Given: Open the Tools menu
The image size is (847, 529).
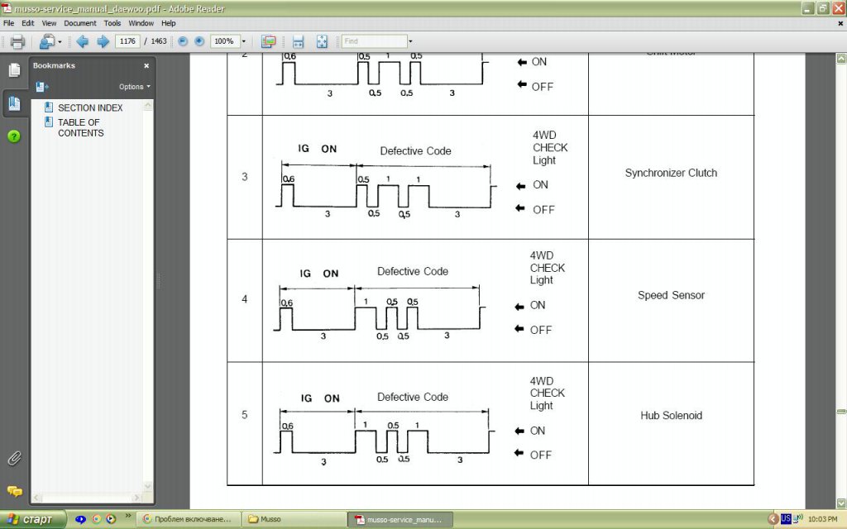Looking at the screenshot, I should (x=112, y=23).
